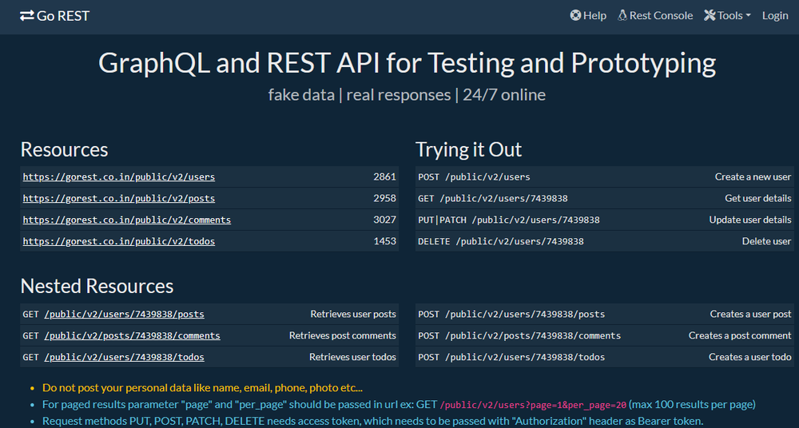Click the Login link

(x=775, y=16)
